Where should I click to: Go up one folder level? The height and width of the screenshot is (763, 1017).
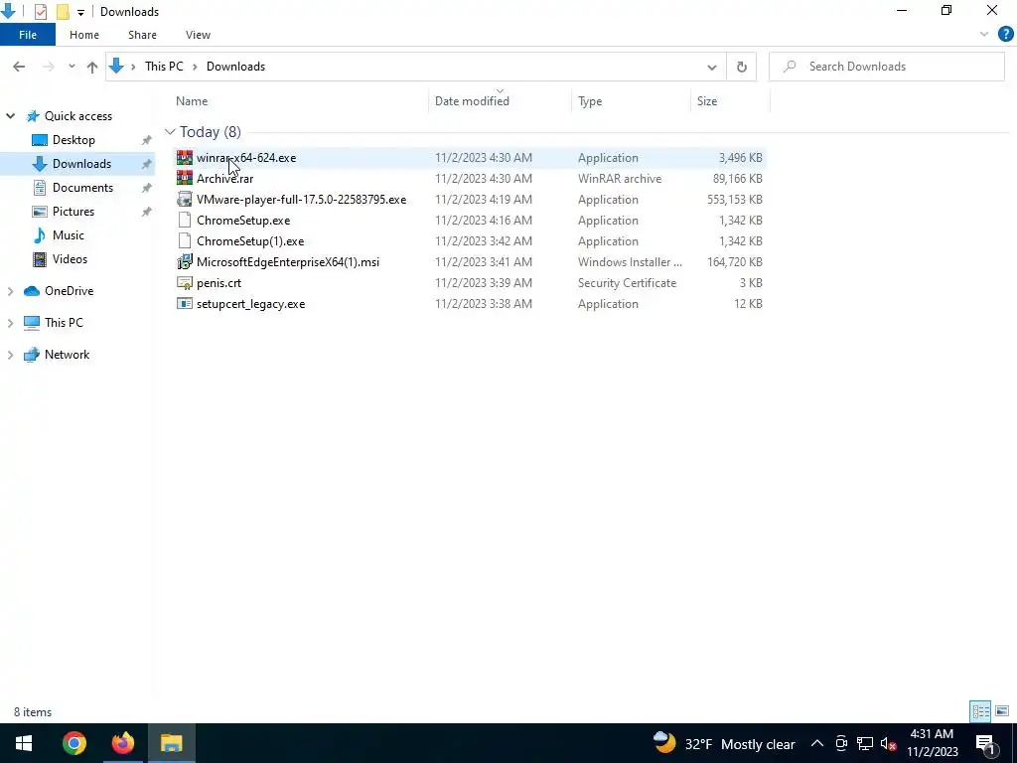tap(92, 67)
